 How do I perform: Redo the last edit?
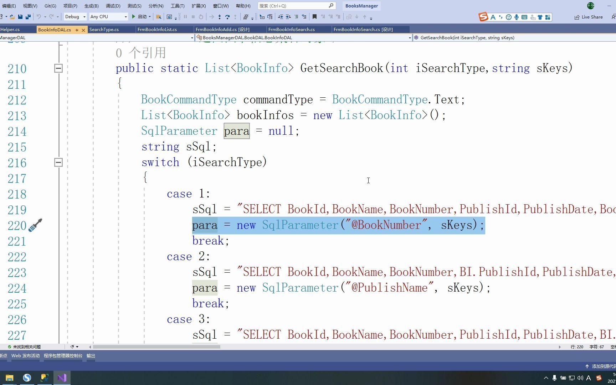click(51, 17)
